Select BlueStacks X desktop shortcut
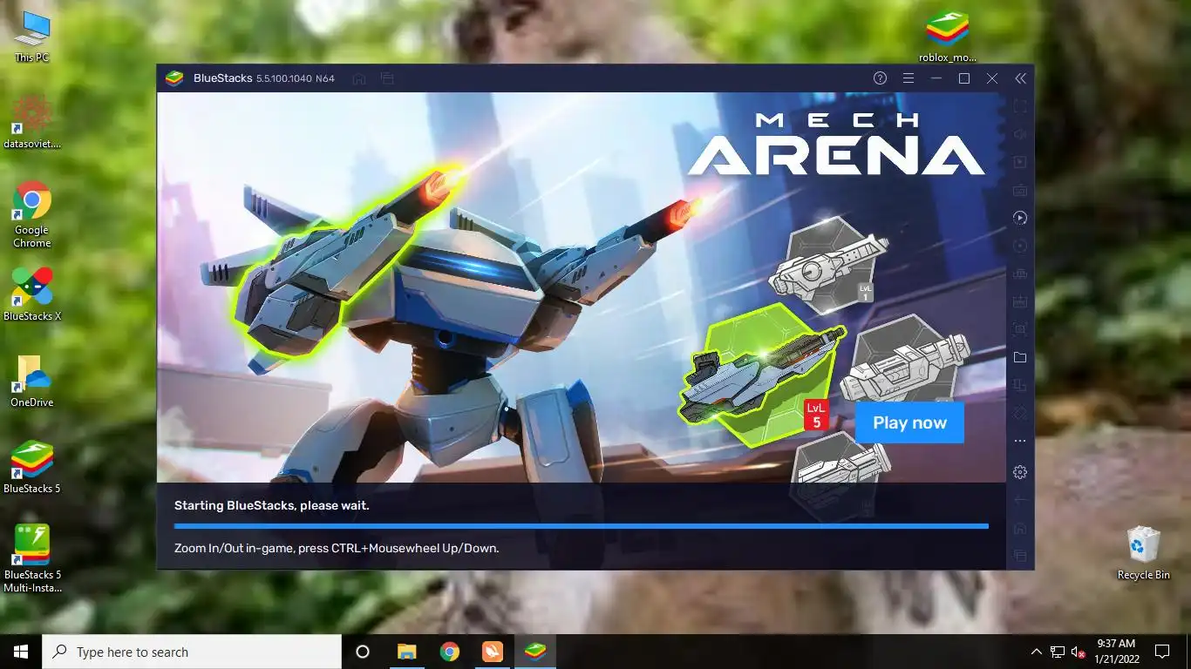The width and height of the screenshot is (1191, 669). 32,294
